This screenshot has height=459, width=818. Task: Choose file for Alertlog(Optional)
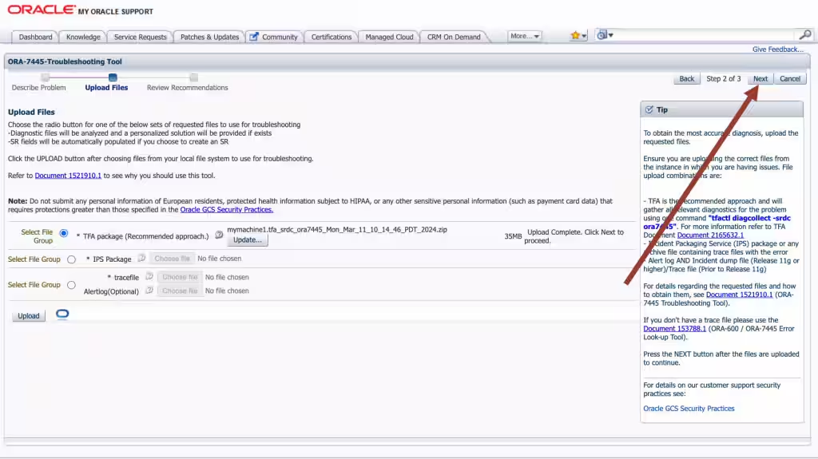pos(180,291)
